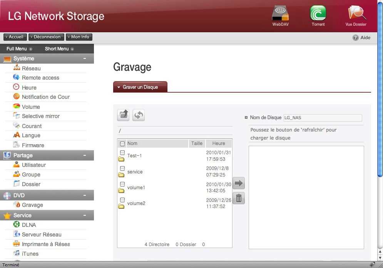
Task: Check the Test-1 folder checkbox
Action: (122, 153)
